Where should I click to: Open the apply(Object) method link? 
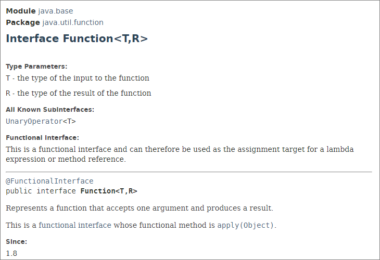(x=246, y=225)
